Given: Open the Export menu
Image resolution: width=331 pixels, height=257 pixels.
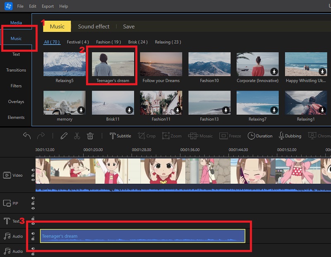Looking at the screenshot, I should pyautogui.click(x=48, y=7).
